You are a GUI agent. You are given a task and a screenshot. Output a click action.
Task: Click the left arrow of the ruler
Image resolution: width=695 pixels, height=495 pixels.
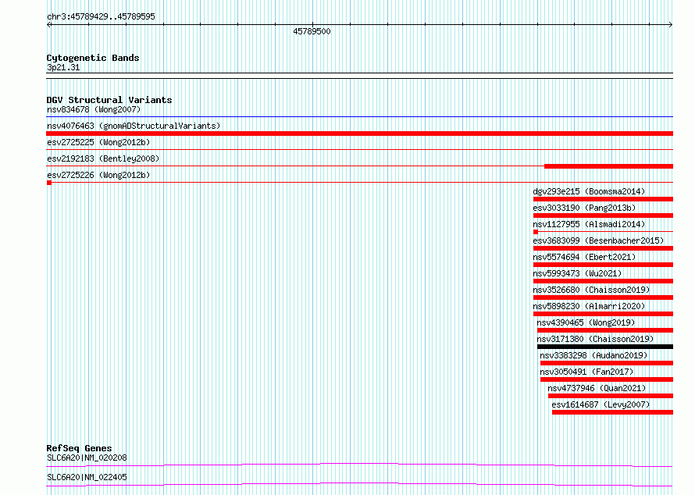[48, 25]
